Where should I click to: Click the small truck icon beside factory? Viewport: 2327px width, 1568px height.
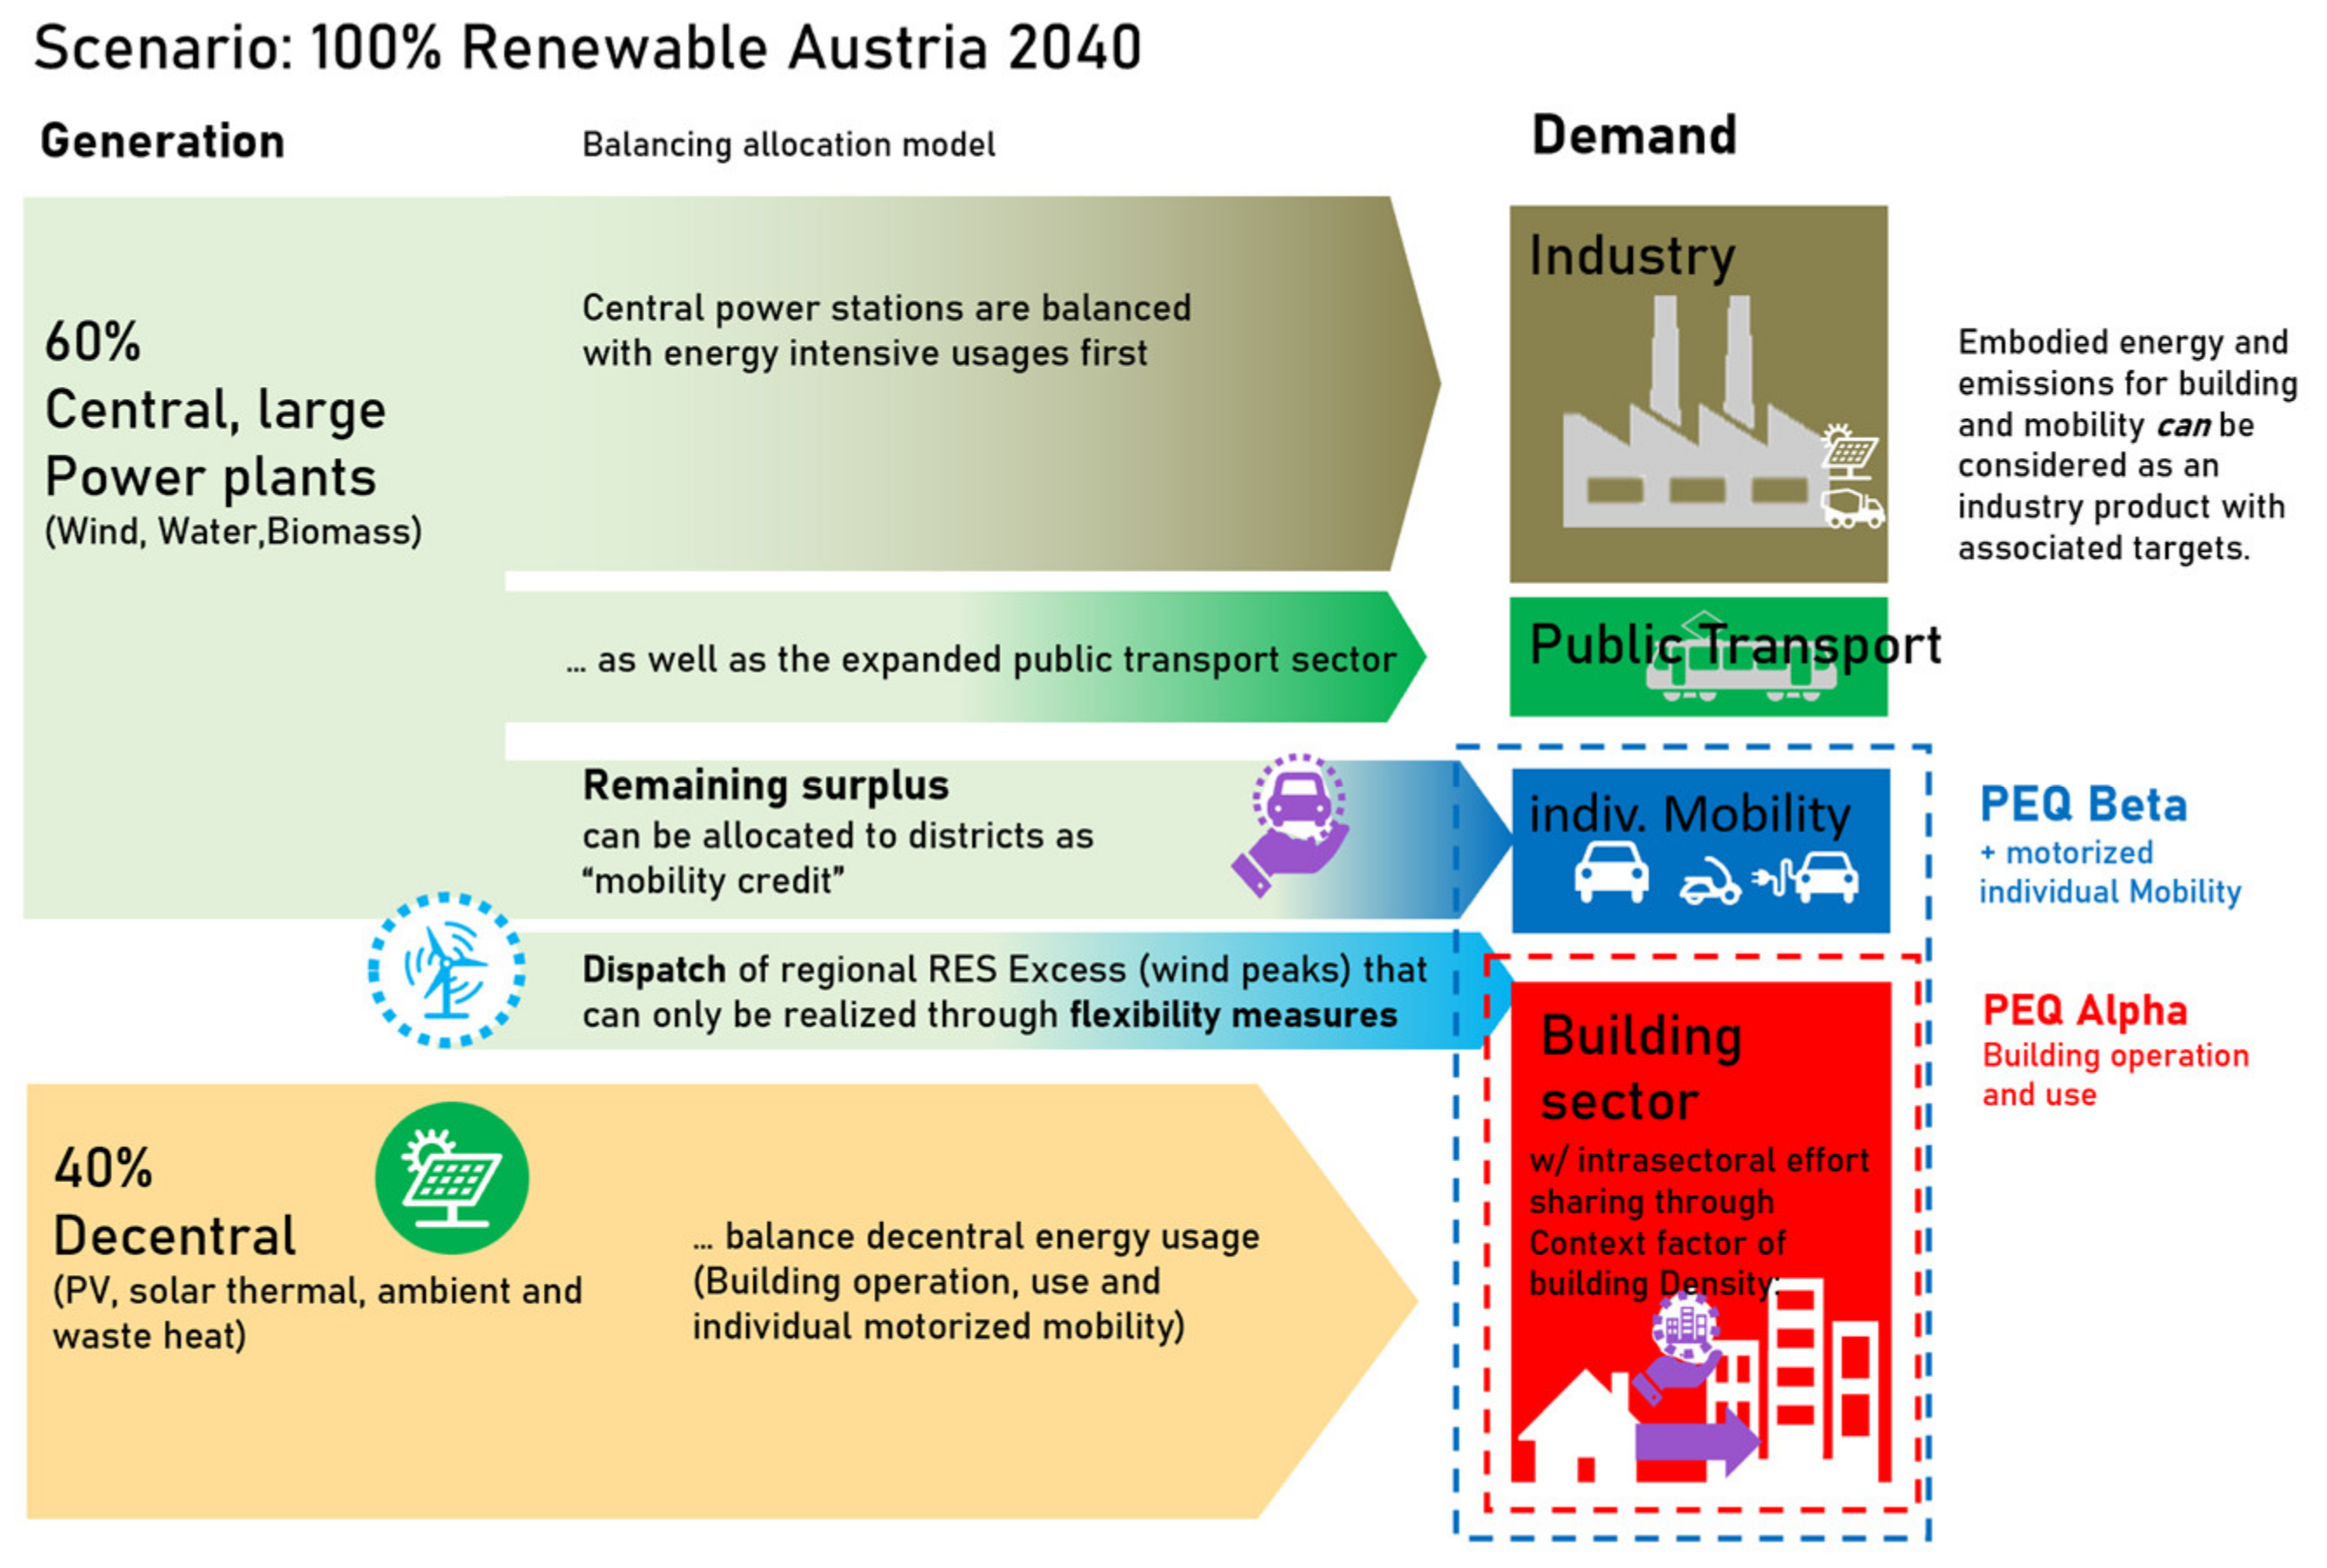(1852, 508)
